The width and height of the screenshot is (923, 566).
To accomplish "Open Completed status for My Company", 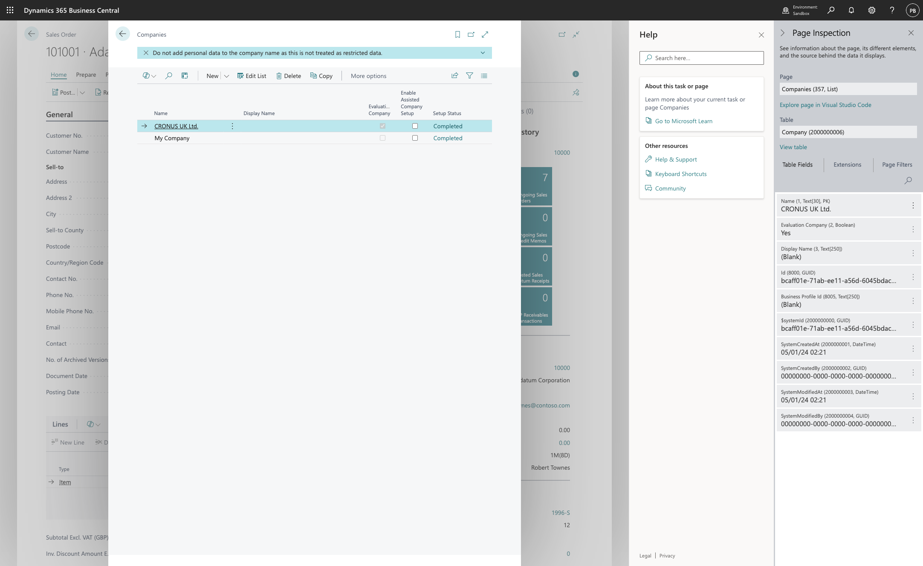I will (x=448, y=138).
